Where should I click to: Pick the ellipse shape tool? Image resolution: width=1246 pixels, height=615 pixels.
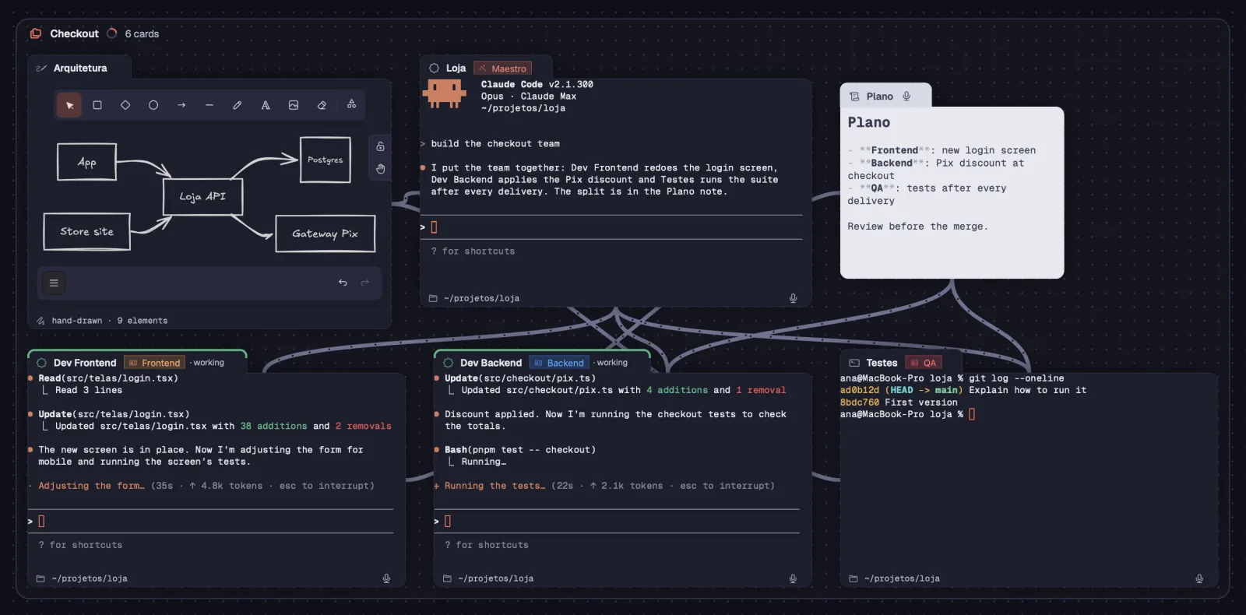153,105
